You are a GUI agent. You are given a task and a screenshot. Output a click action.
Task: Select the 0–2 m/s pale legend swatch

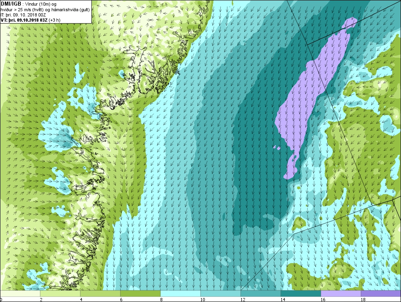tap(20, 294)
